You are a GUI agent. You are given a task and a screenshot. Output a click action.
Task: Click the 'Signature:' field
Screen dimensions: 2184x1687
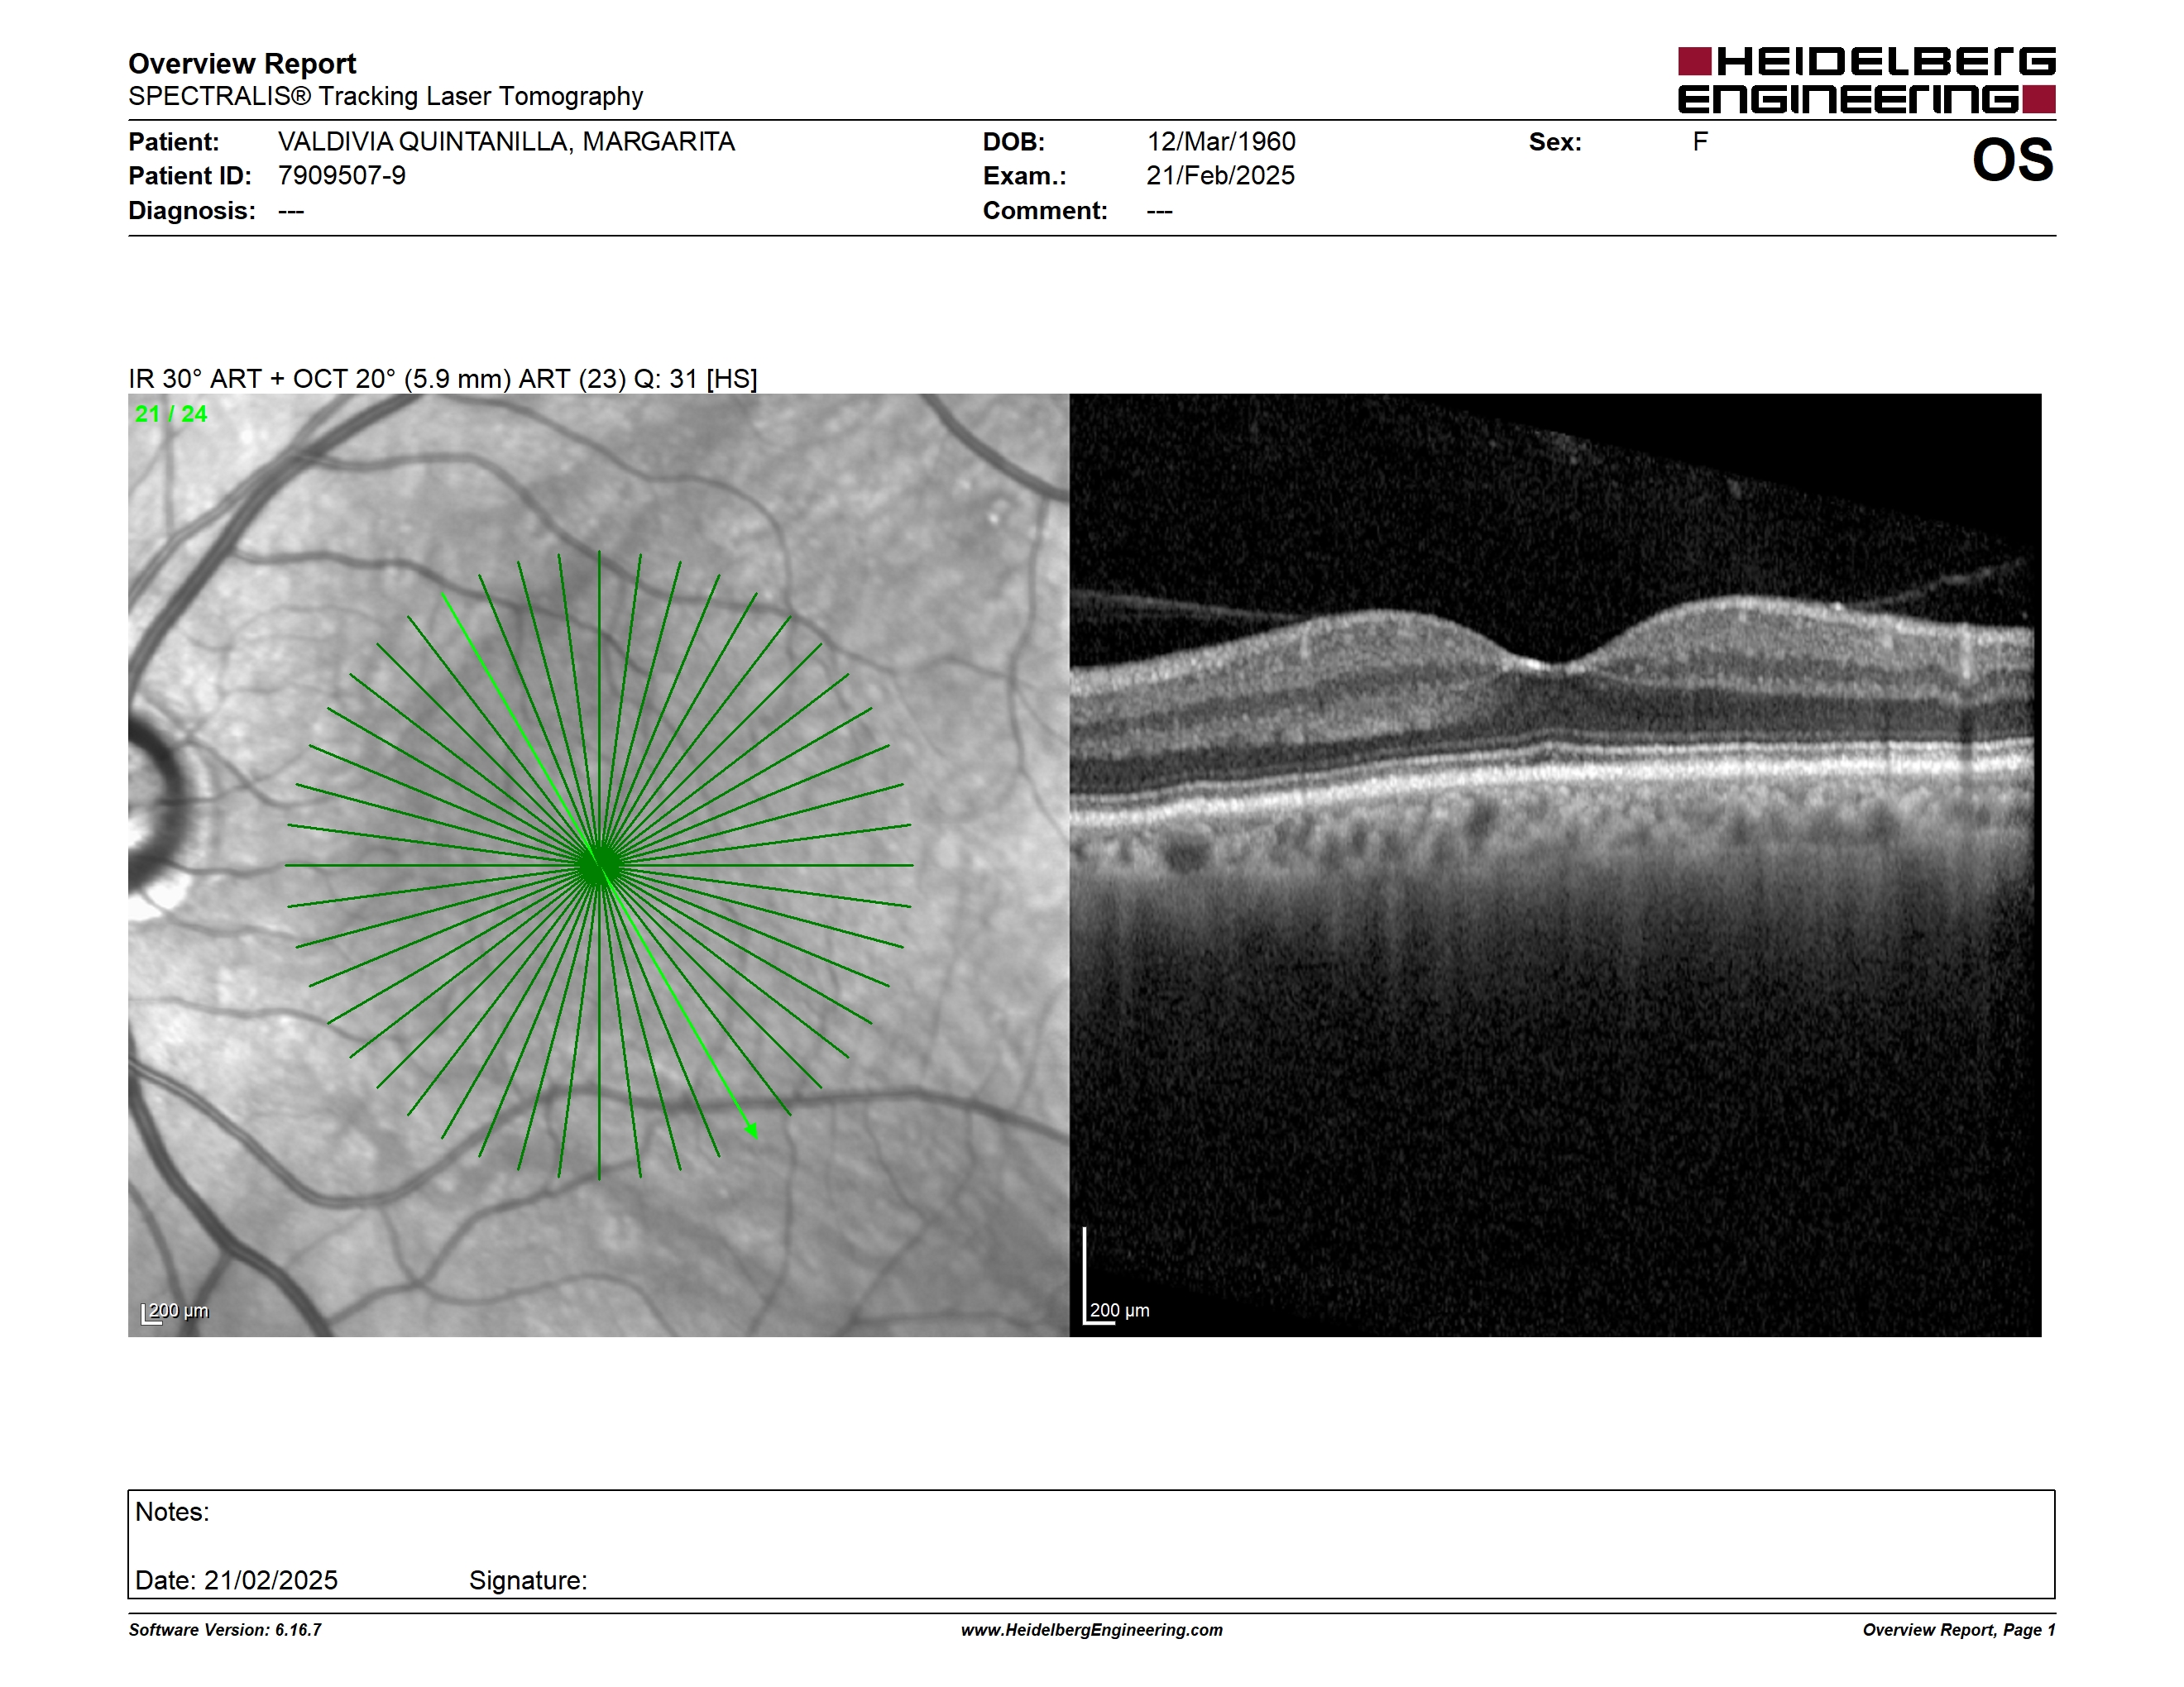pyautogui.click(x=528, y=1581)
